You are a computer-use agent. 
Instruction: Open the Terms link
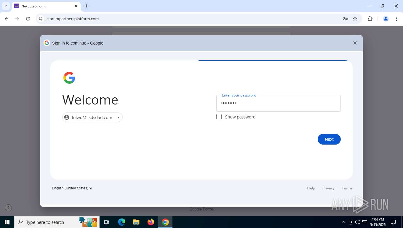pyautogui.click(x=347, y=188)
